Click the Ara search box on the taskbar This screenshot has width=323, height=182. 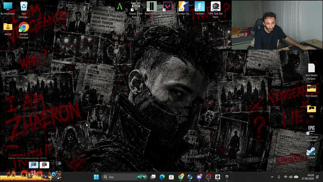pos(125,177)
